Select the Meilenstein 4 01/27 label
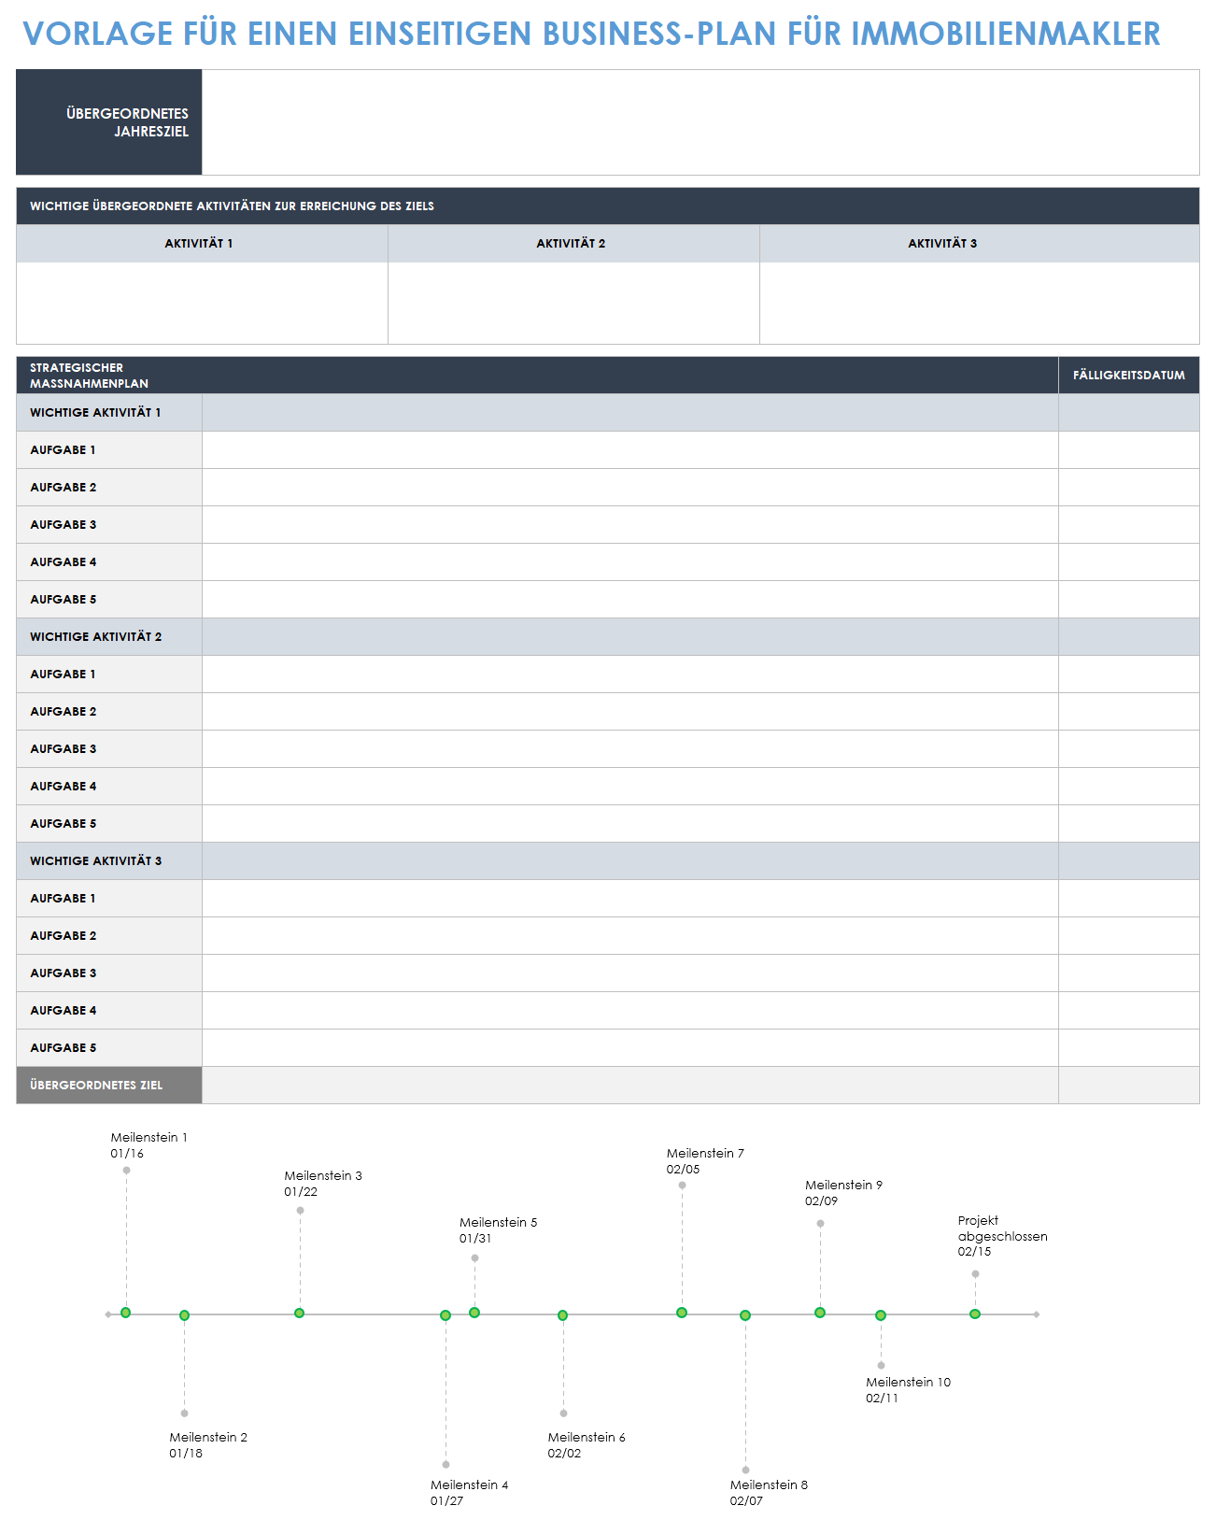Screen dimensions: 1216x1534 pos(470,1493)
